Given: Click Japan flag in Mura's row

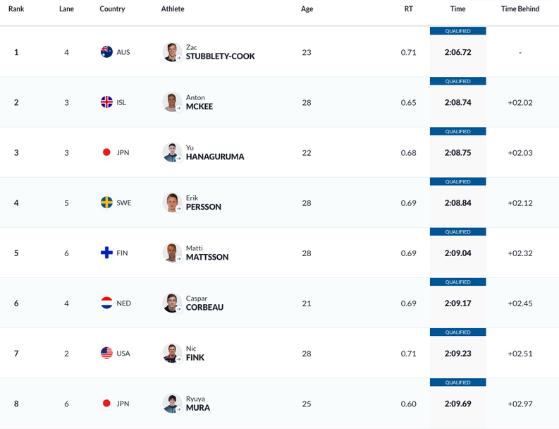Looking at the screenshot, I should pyautogui.click(x=106, y=404).
